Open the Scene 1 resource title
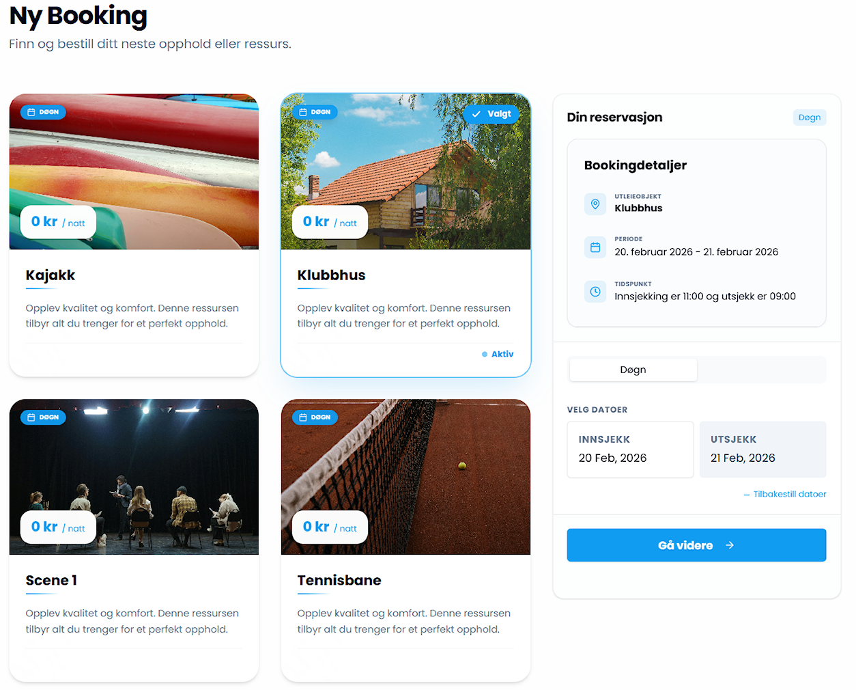This screenshot has height=690, width=856. [x=51, y=580]
